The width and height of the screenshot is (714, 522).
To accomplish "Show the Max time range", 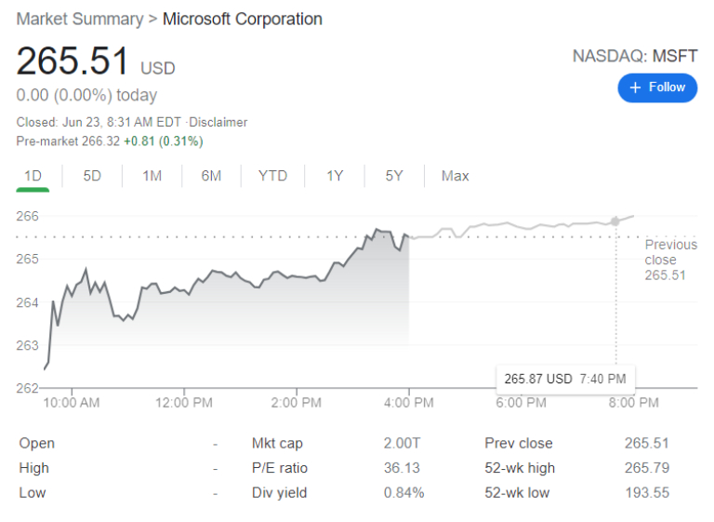I will pos(455,176).
